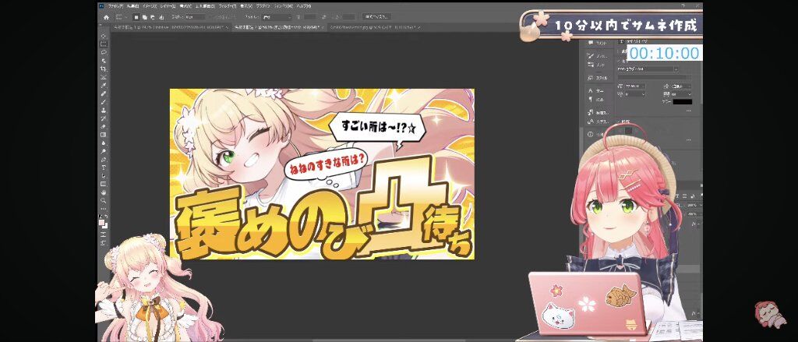
Task: Select the History Brush tool
Action: tap(104, 118)
